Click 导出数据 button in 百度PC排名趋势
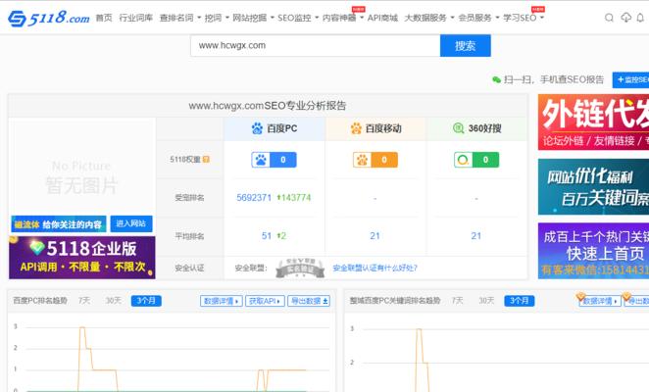Viewport: 649px width, 392px height. (x=309, y=301)
